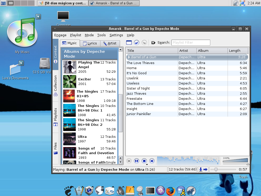Collapse the Albums by Depeche Mode header

90,54
